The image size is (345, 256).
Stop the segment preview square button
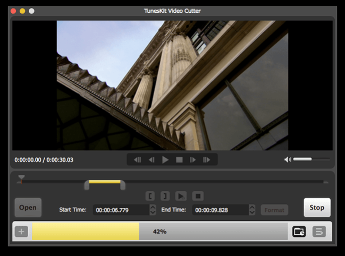[x=198, y=196]
